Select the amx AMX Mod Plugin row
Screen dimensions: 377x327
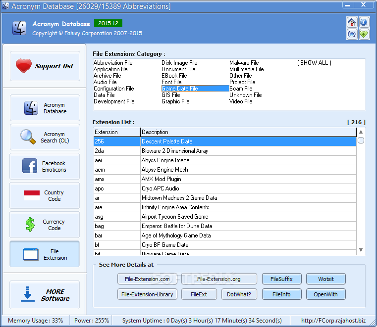tap(224, 179)
